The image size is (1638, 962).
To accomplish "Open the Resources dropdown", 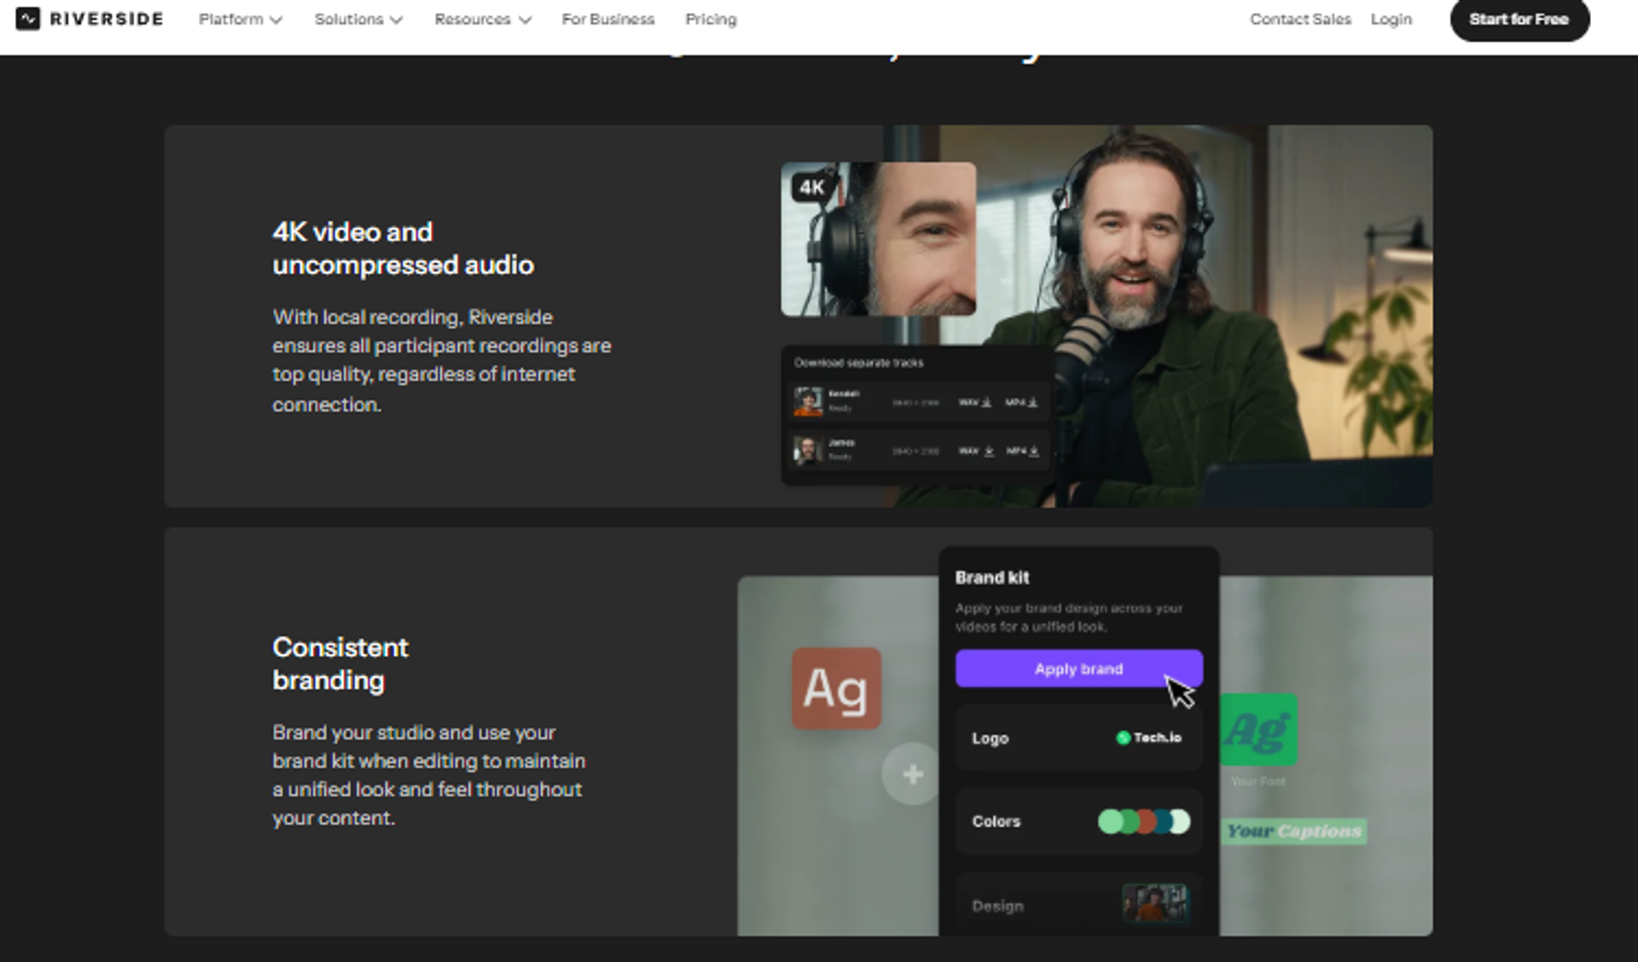I will (x=483, y=19).
